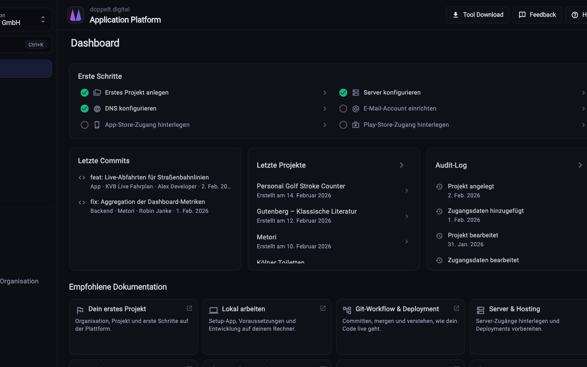Screen dimensions: 587x367
Task: Click the laptop icon on Lokal arbeiten
Action: (213, 310)
